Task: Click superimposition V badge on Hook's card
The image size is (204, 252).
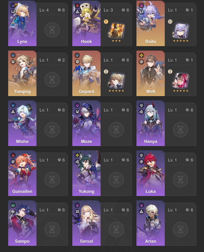Action: click(106, 21)
